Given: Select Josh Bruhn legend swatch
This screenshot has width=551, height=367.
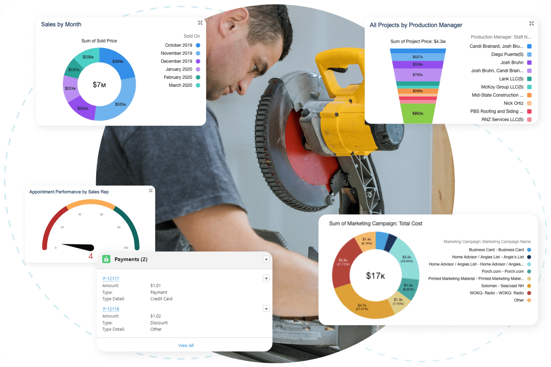Looking at the screenshot, I should pos(529,63).
